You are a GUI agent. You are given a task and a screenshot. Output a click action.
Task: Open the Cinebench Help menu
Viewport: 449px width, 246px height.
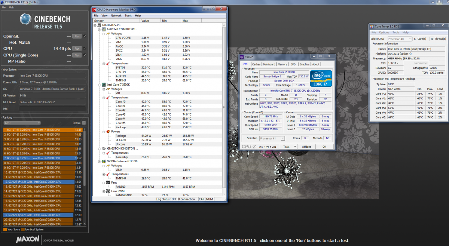[12, 7]
